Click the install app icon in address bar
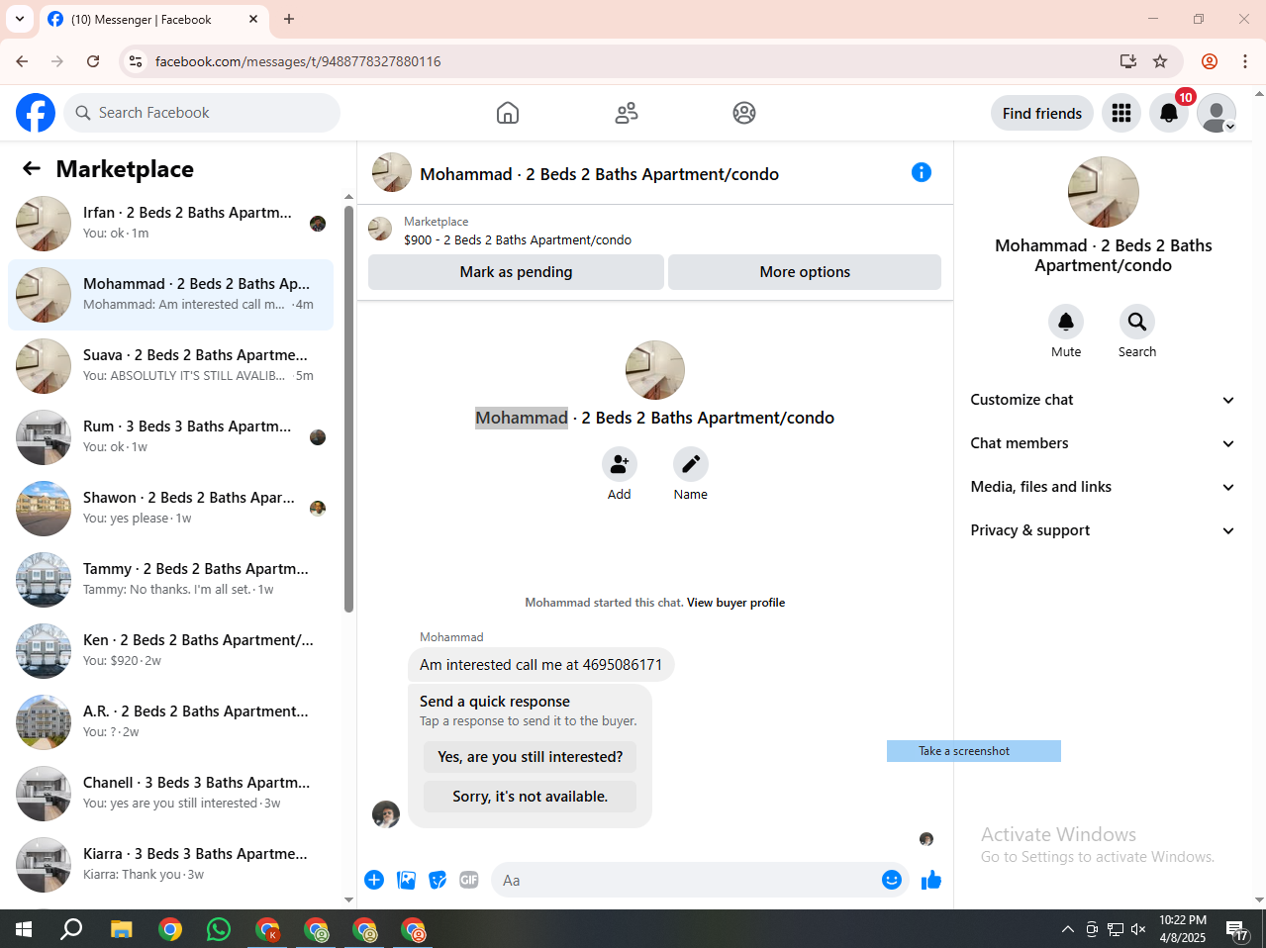This screenshot has width=1266, height=948. pyautogui.click(x=1128, y=61)
